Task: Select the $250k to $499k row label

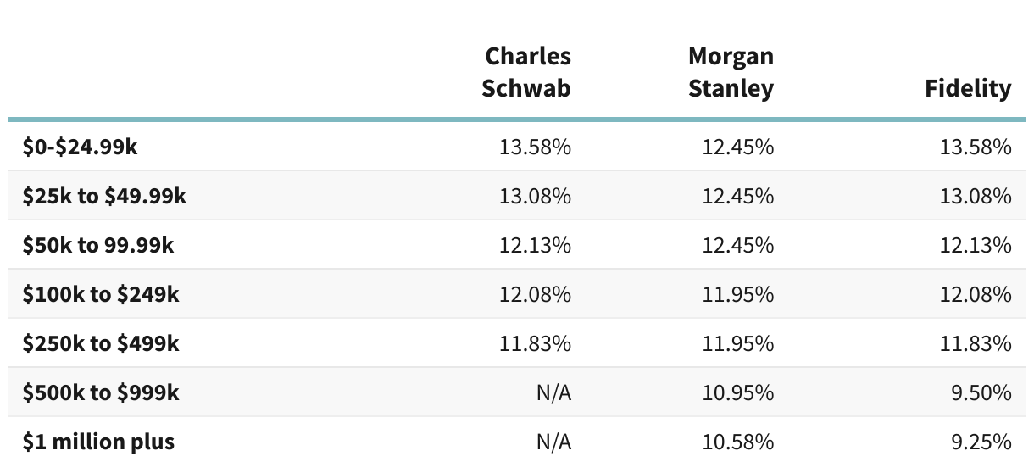Action: [101, 343]
